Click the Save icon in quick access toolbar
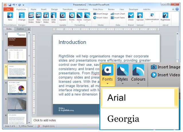The height and width of the screenshot is (132, 183). tap(10, 5)
